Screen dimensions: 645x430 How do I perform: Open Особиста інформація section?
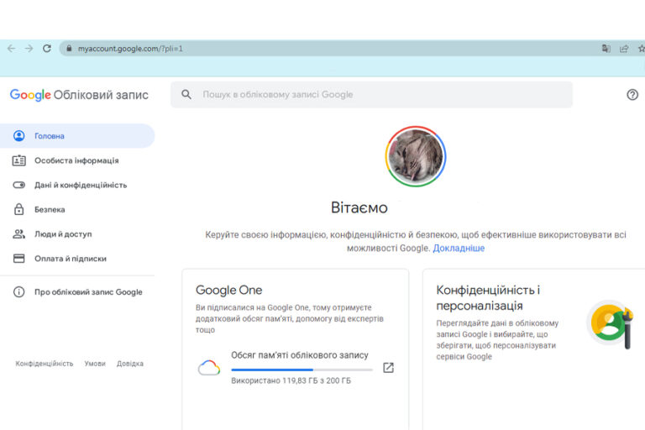77,160
